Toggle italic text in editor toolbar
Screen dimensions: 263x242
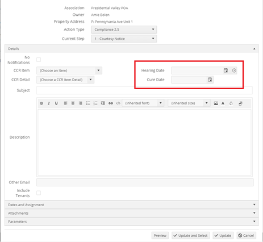pos(49,103)
